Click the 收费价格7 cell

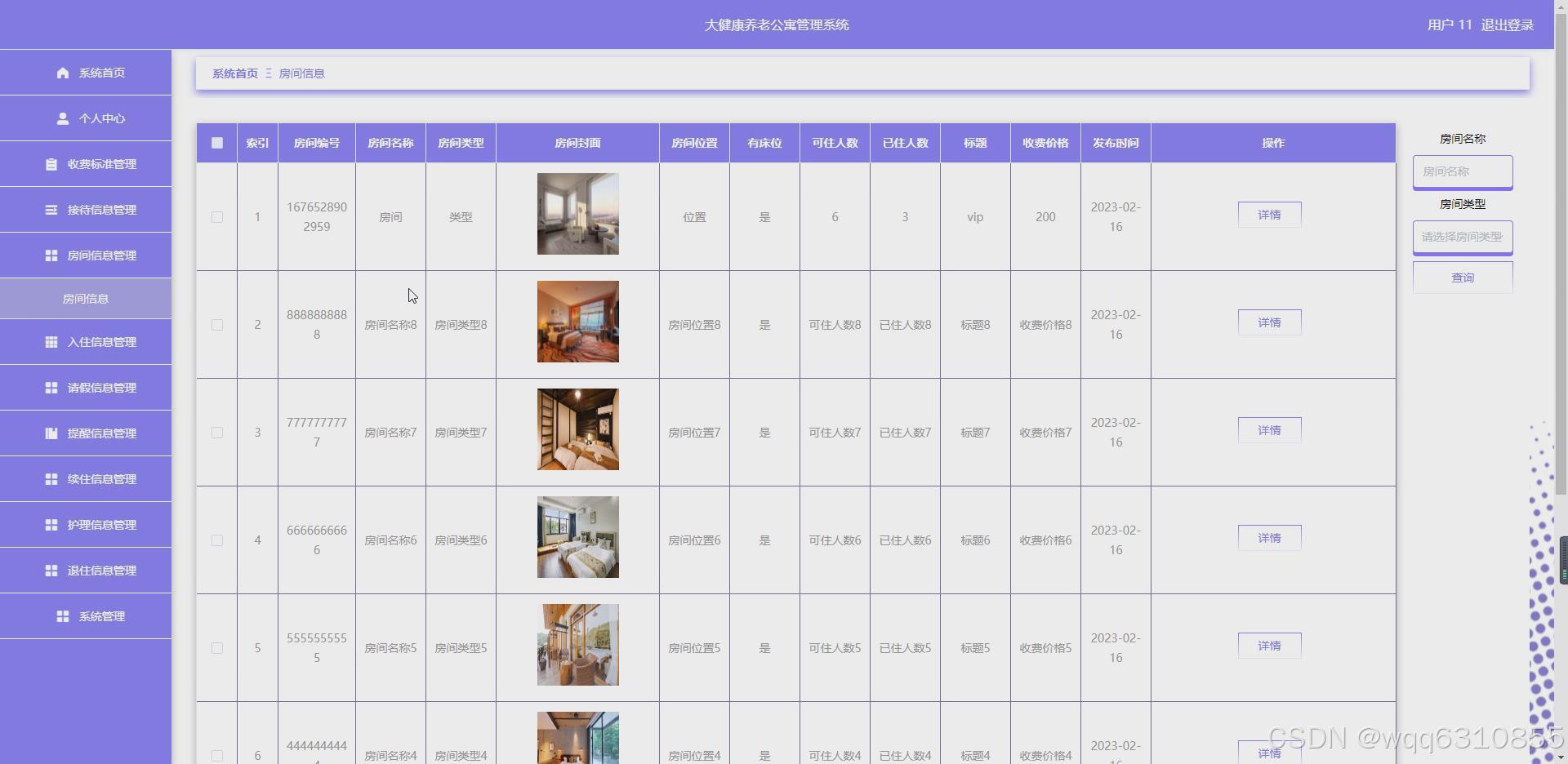(1045, 433)
